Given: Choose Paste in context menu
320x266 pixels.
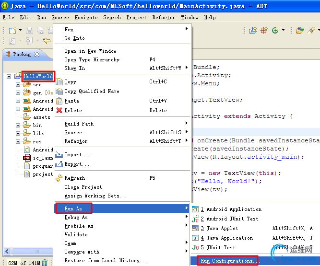Looking at the screenshot, I should tap(122, 101).
